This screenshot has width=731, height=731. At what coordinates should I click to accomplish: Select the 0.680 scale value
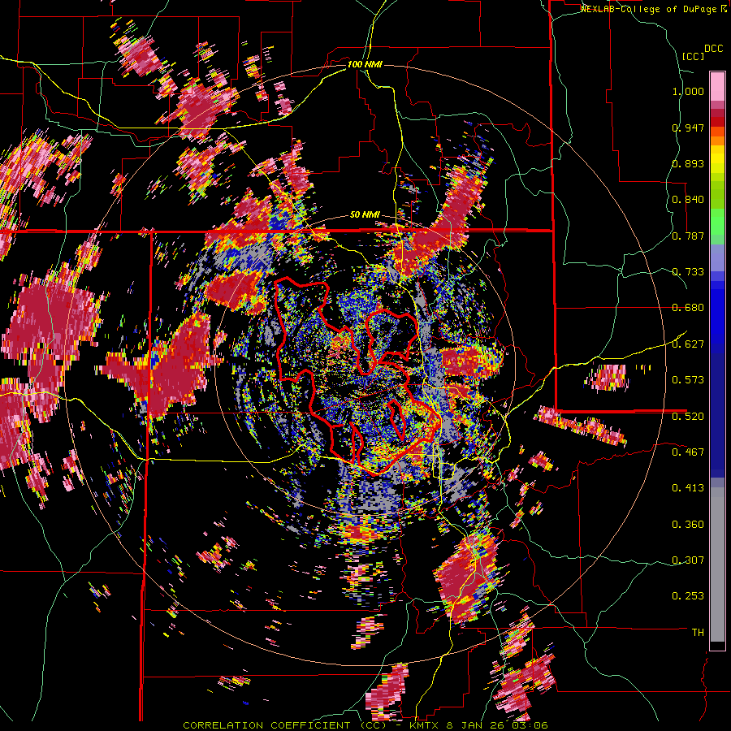pos(688,308)
